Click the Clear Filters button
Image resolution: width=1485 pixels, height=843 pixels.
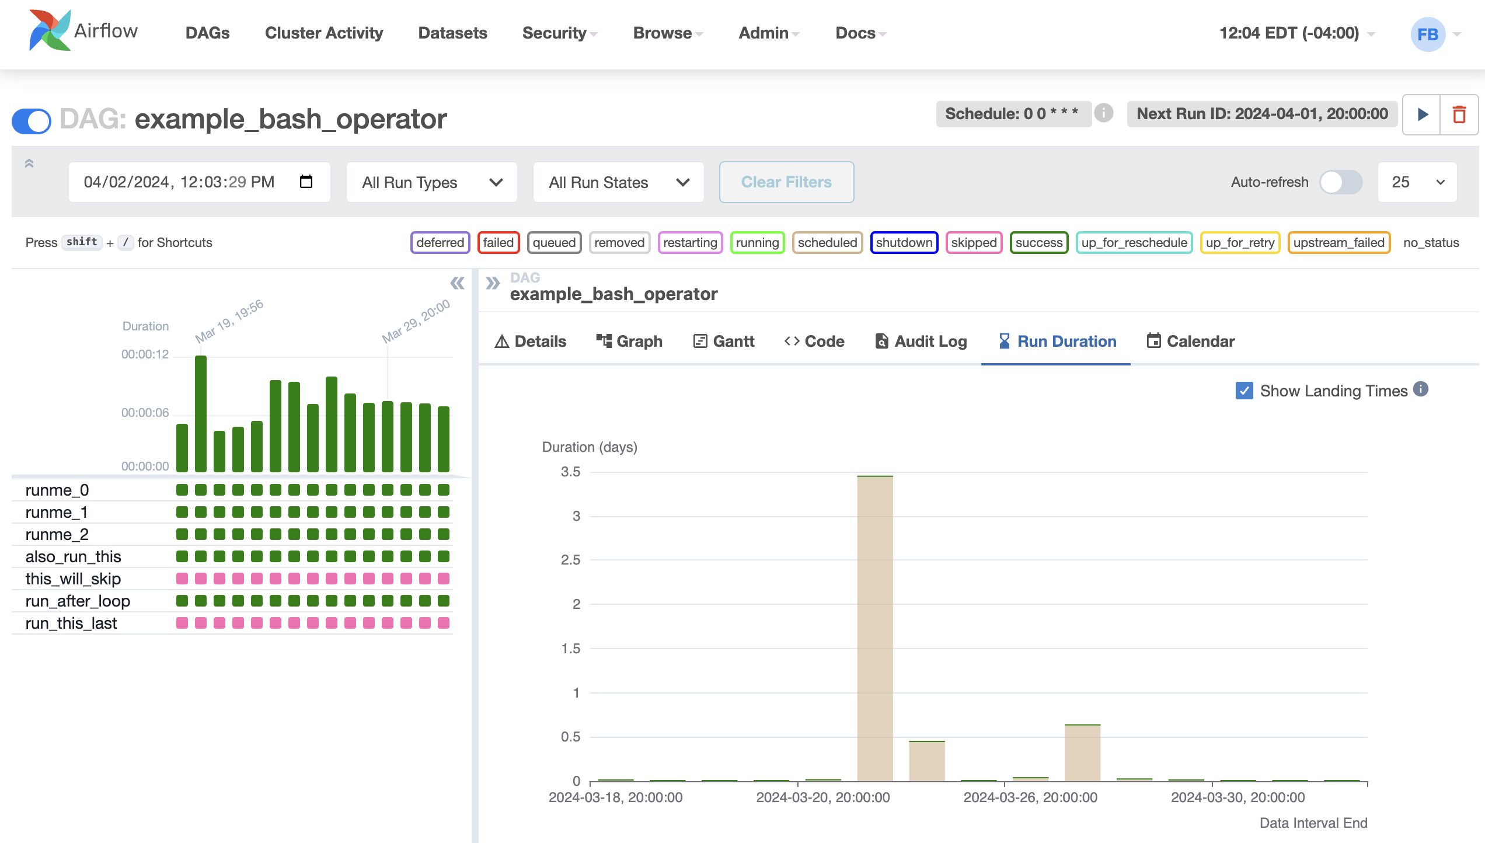point(786,182)
